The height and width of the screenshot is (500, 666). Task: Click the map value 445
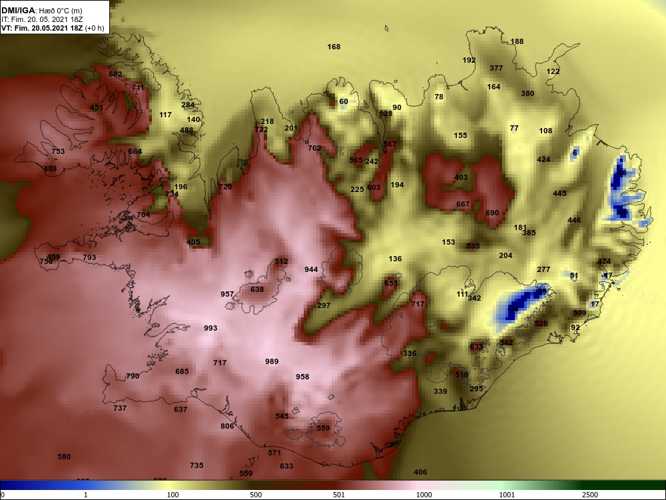click(559, 193)
